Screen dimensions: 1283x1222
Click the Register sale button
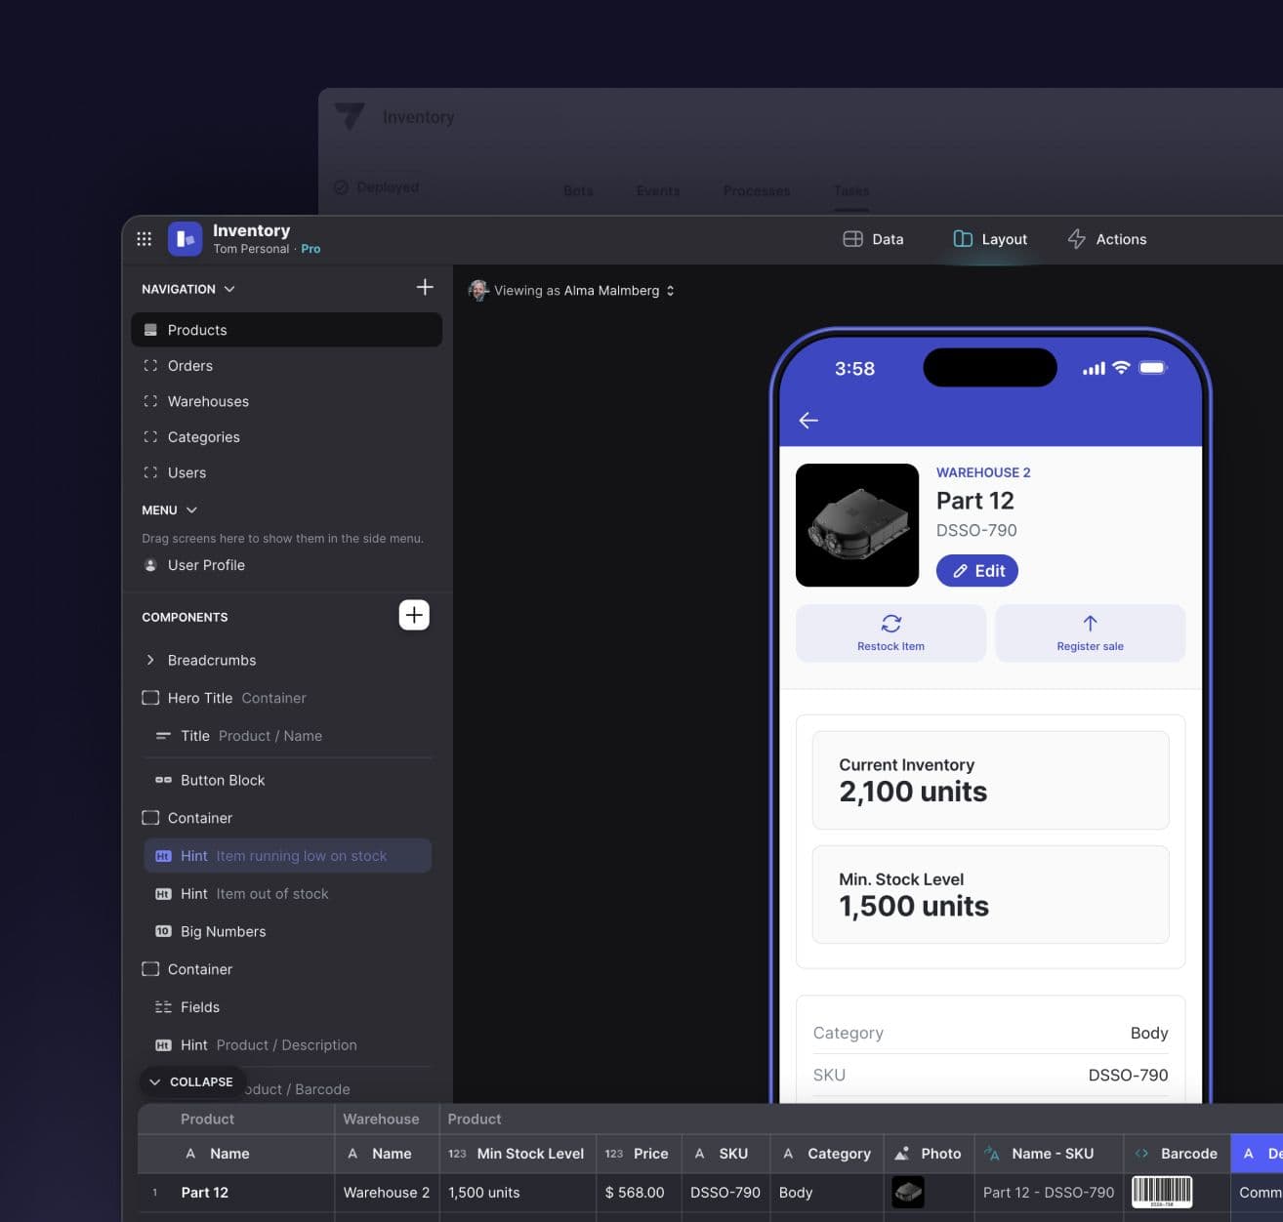click(1090, 633)
